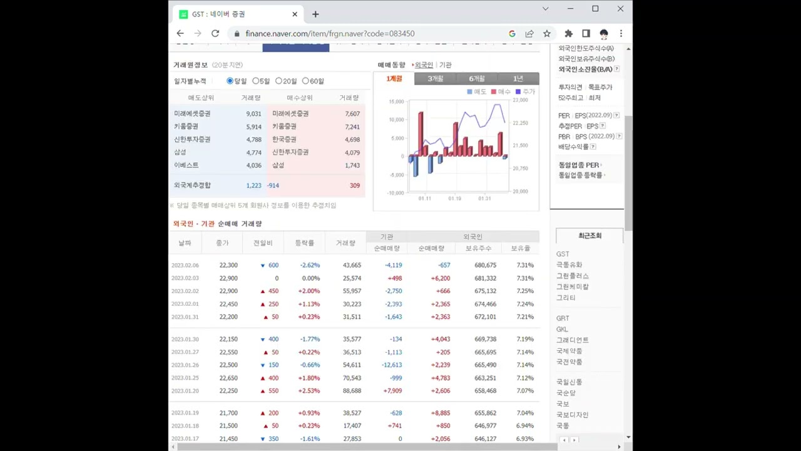Image resolution: width=801 pixels, height=451 pixels.
Task: Open 극동유화 from the recent list
Action: coord(569,265)
